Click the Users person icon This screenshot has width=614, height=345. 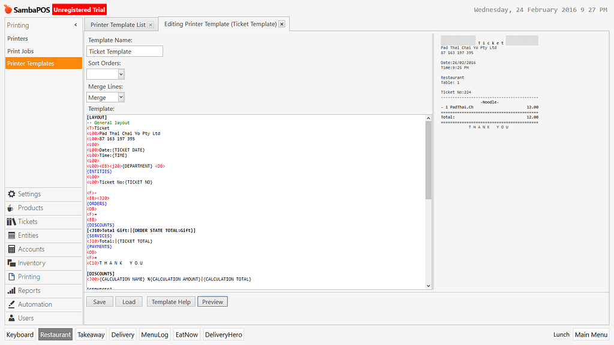click(12, 318)
